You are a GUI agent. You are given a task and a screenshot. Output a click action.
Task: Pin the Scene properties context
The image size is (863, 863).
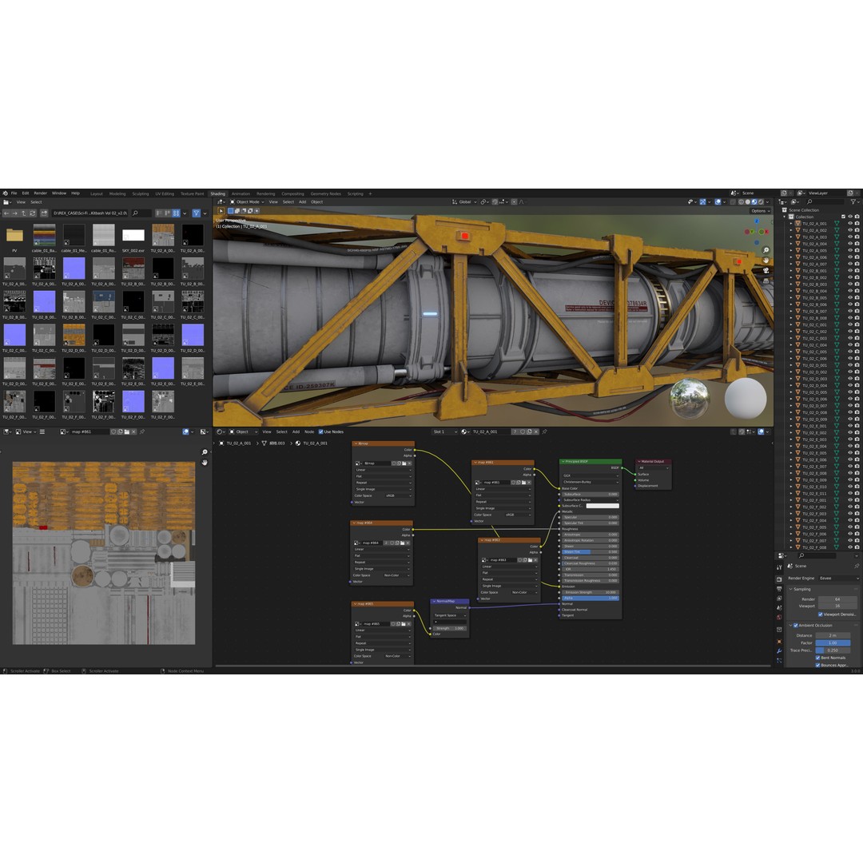tap(857, 566)
